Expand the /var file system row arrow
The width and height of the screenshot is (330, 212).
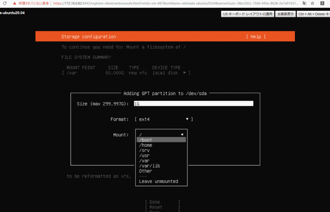click(185, 72)
